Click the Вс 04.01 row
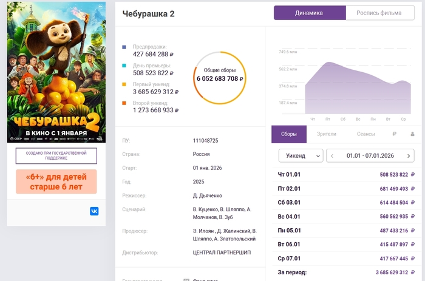The image size is (425, 281). tap(346, 217)
